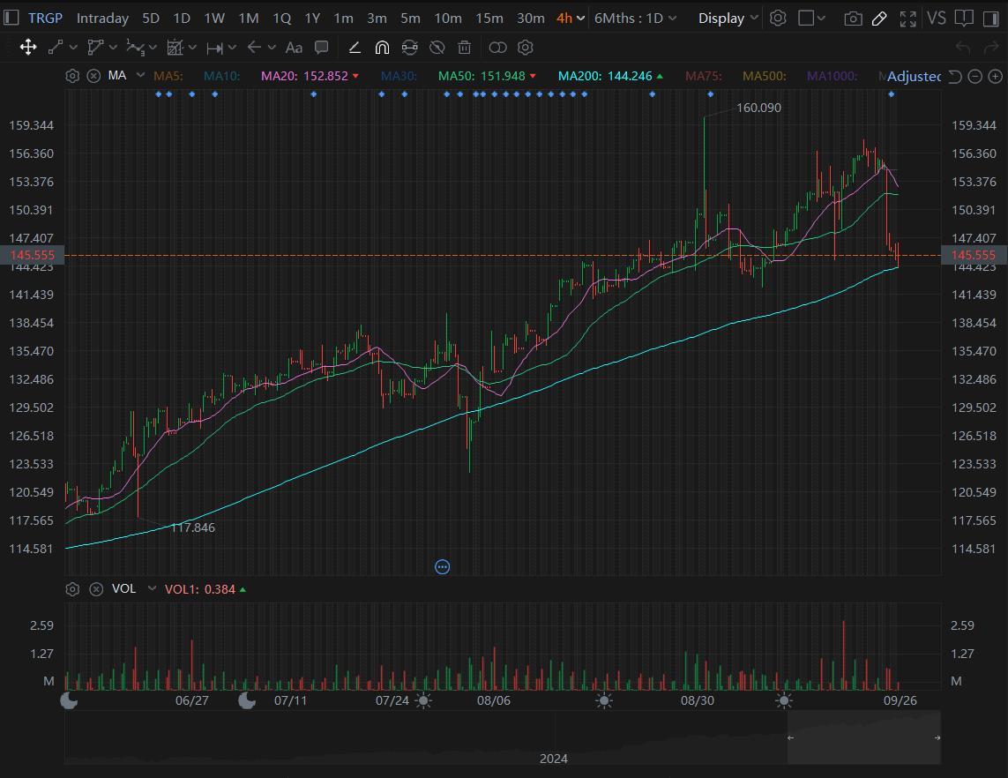The width and height of the screenshot is (1008, 778).
Task: Enter fullscreen chart mode
Action: (x=907, y=19)
